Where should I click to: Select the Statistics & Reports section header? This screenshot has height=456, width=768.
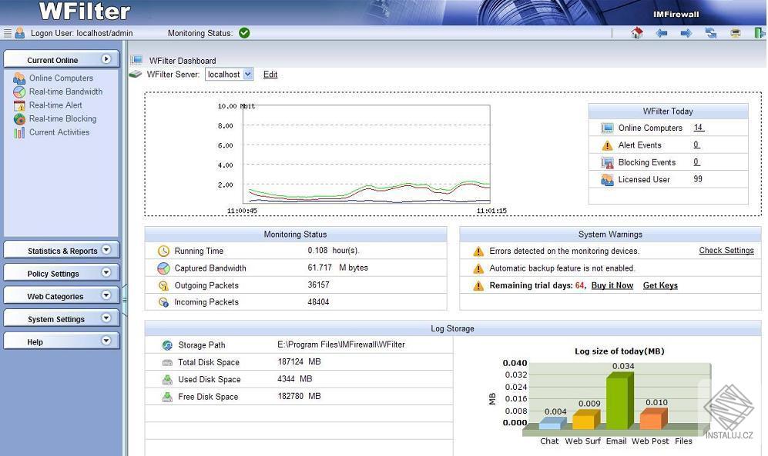(62, 250)
